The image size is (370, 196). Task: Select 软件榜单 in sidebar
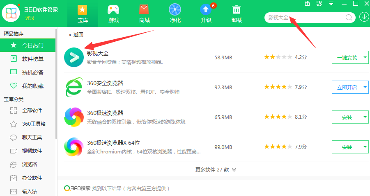pyautogui.click(x=28, y=59)
